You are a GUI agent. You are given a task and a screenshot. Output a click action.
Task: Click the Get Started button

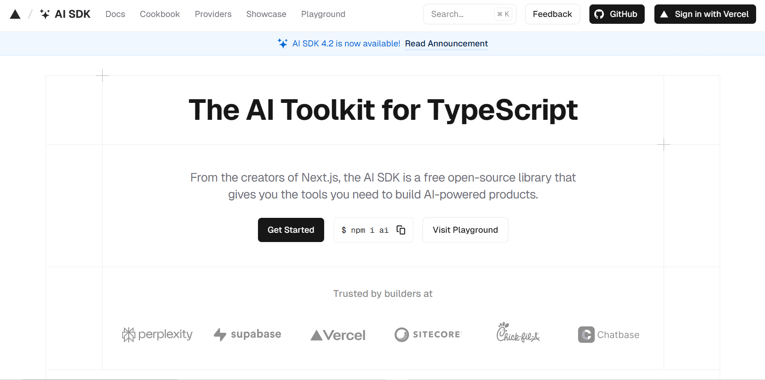291,230
